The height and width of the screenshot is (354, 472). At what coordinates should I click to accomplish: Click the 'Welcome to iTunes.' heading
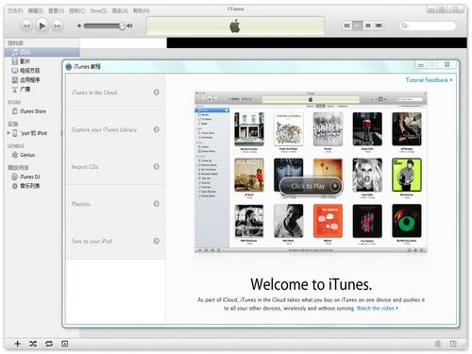[x=312, y=284]
